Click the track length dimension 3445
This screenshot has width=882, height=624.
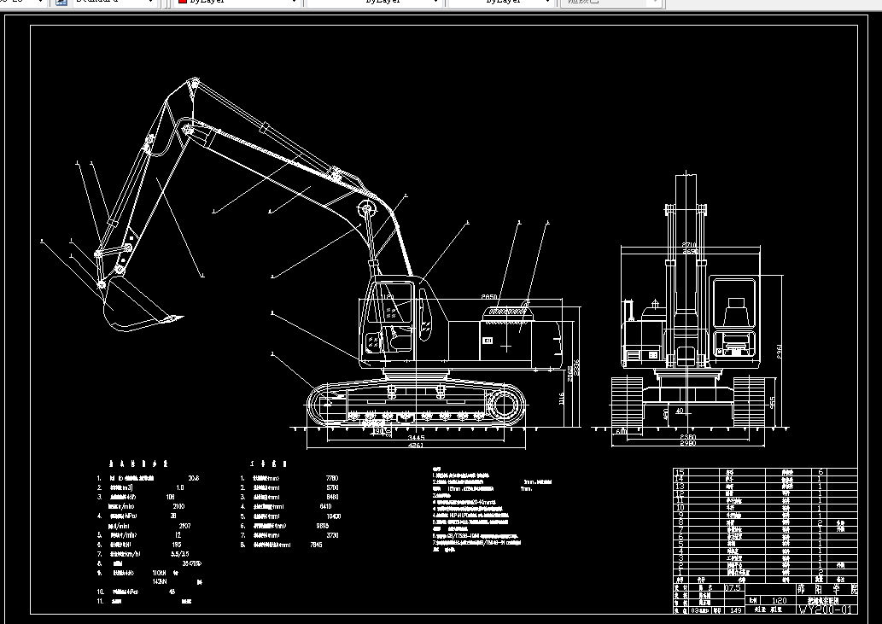[x=416, y=437]
